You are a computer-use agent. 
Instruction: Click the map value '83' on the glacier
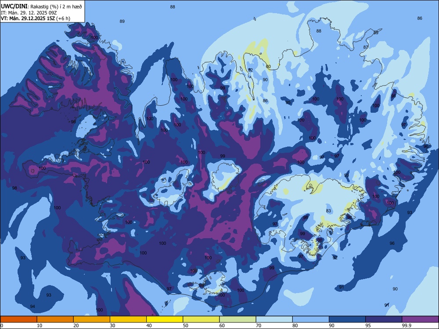tap(328, 211)
